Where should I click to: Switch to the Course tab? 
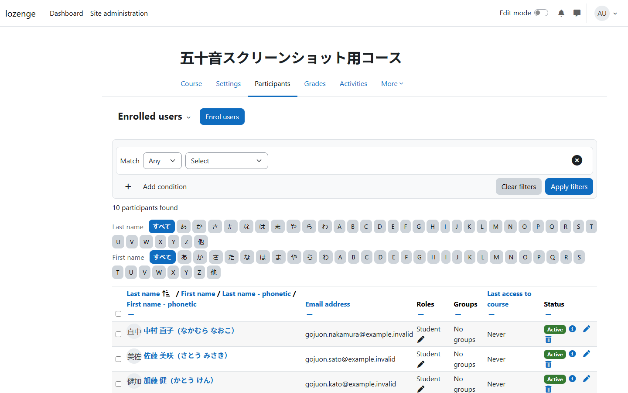(x=191, y=83)
